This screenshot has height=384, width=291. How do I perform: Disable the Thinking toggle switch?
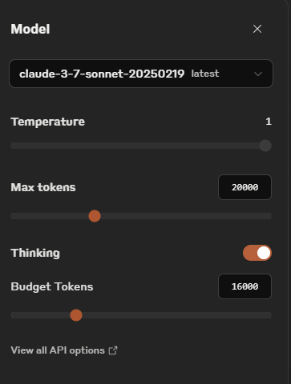pos(257,253)
